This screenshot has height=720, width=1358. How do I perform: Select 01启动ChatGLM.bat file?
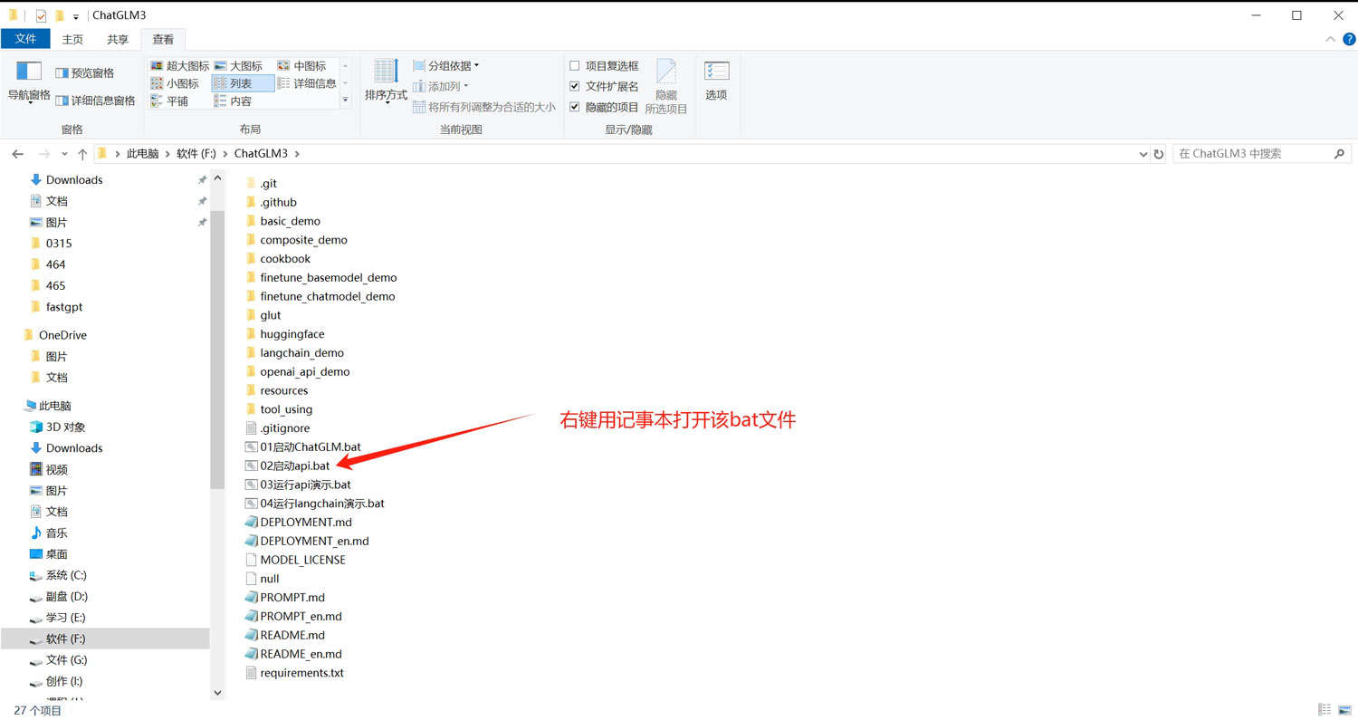[x=303, y=446]
